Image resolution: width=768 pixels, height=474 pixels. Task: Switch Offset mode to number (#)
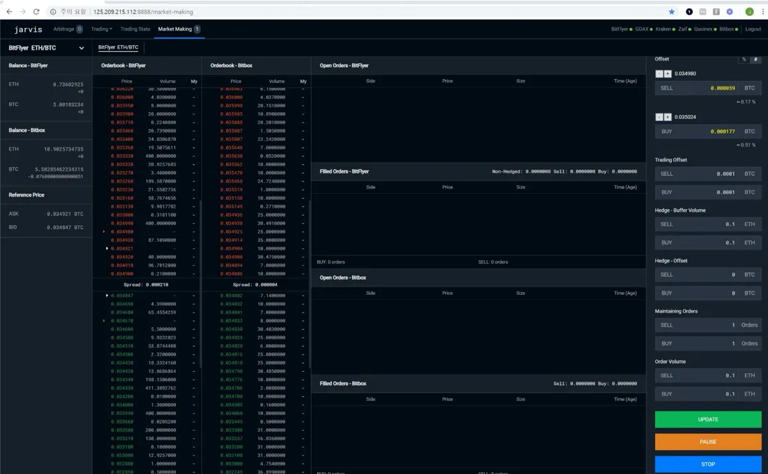755,60
